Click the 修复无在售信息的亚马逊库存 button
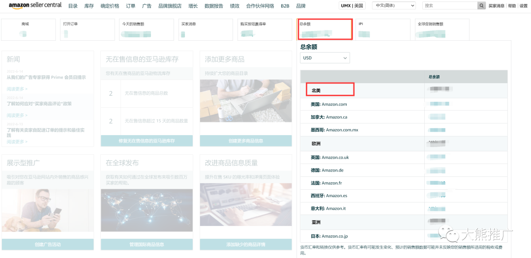531x258 pixels. pyautogui.click(x=147, y=141)
